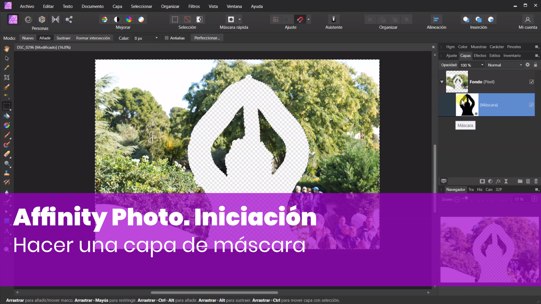
Task: Set selection mode to Sustraer
Action: point(64,38)
